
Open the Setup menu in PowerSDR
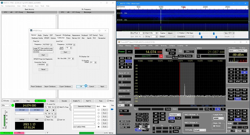[x=121, y=46]
